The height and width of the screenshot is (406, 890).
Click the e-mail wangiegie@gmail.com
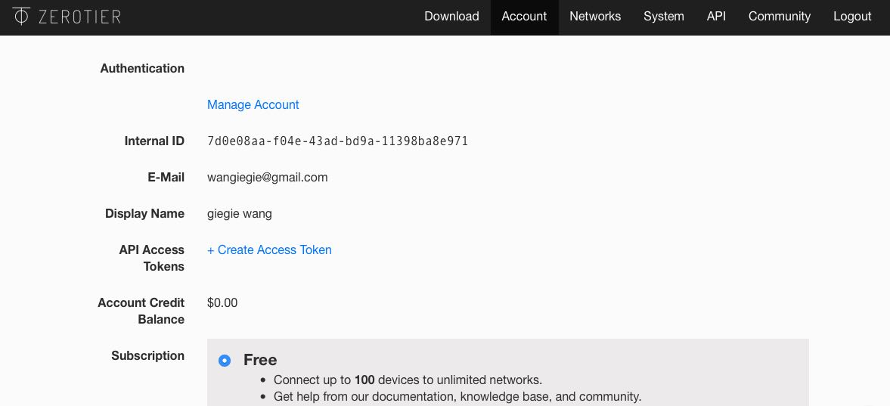coord(268,178)
